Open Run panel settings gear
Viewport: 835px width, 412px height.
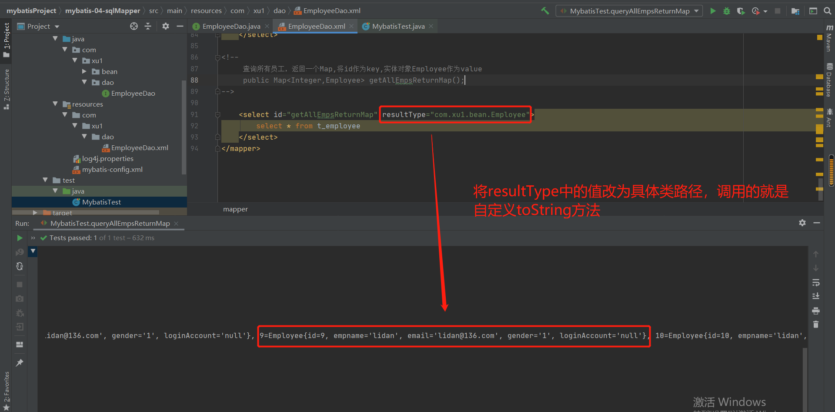pyautogui.click(x=802, y=223)
